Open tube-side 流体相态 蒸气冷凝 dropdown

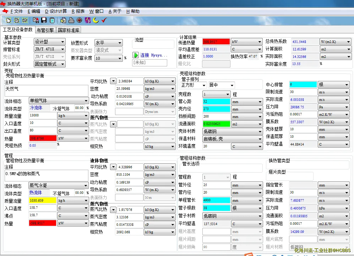coord(59,185)
